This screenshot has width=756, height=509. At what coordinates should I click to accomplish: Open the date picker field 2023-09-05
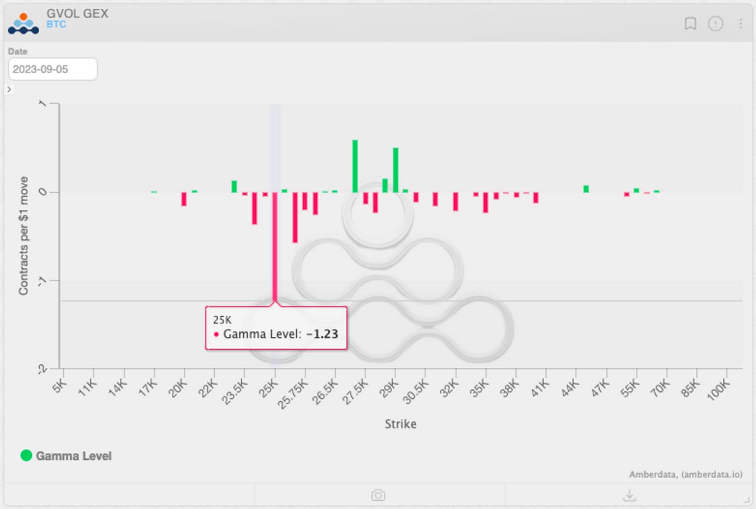(53, 69)
